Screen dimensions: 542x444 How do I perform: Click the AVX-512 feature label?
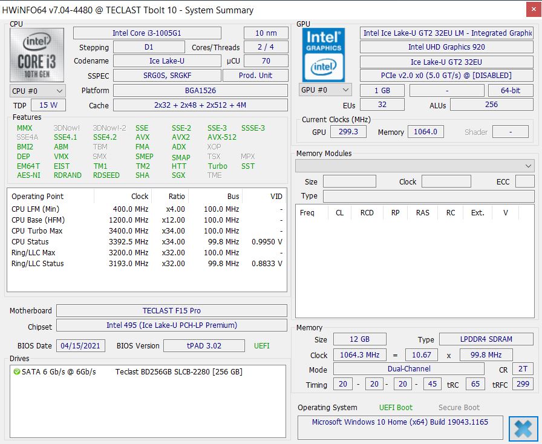click(222, 137)
